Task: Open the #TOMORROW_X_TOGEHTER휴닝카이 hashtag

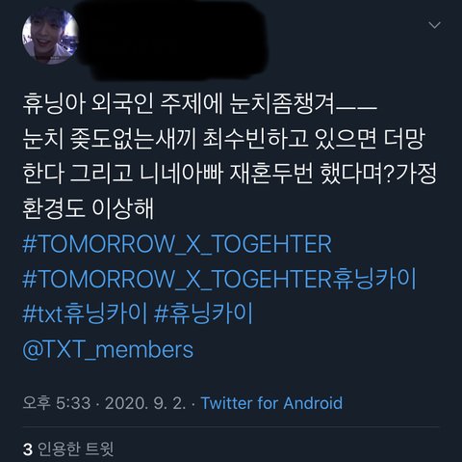Action: [x=219, y=279]
